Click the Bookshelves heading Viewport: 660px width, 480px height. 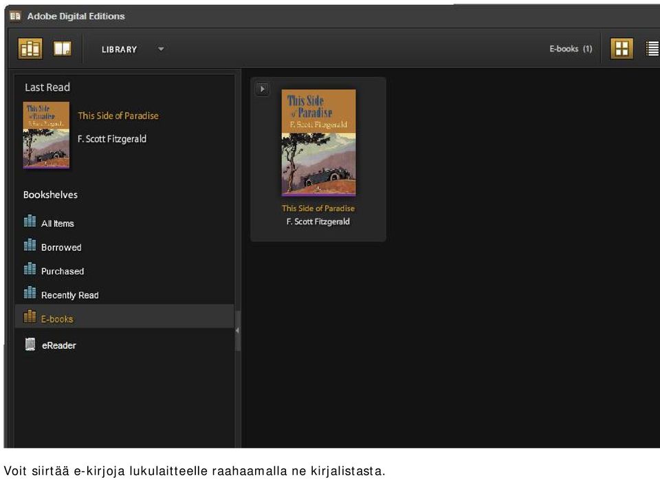pos(50,195)
